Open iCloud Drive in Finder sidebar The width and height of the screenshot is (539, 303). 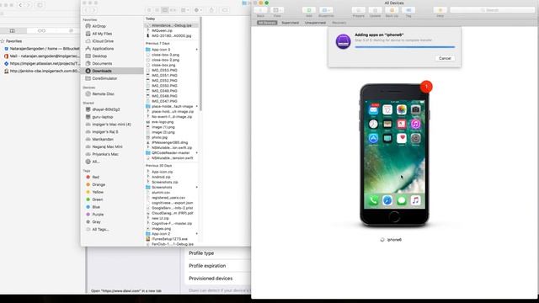pos(103,41)
